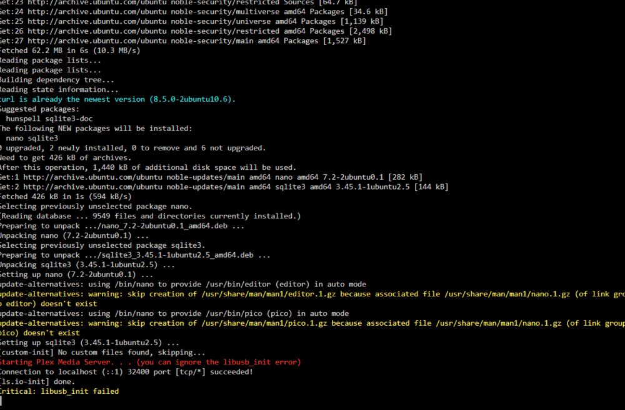Click the 'Critical: libusb_init failed' line
The width and height of the screenshot is (625, 410).
pyautogui.click(x=59, y=392)
